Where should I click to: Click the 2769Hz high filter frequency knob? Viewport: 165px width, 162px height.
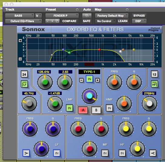150,104
